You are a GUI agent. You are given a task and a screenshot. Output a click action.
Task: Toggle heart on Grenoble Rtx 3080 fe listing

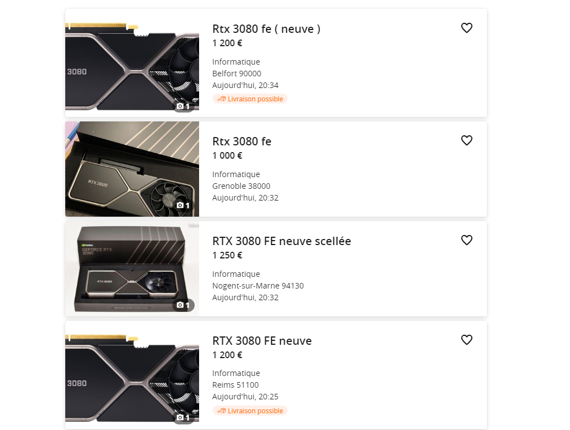[467, 140]
